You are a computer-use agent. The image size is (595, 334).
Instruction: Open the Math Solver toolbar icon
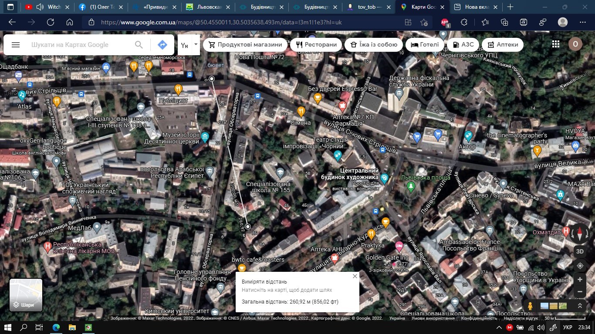[524, 22]
